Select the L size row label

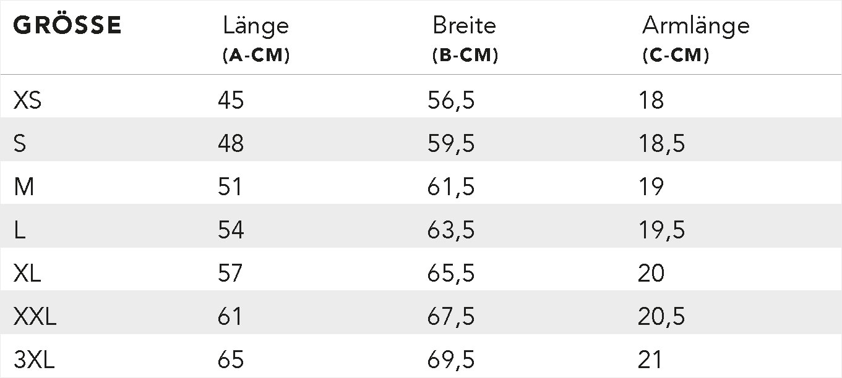click(19, 230)
